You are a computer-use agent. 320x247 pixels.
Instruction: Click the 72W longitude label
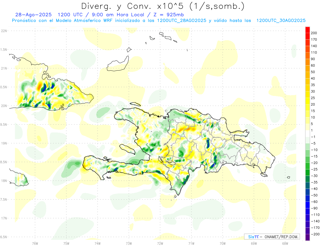tap(160, 243)
